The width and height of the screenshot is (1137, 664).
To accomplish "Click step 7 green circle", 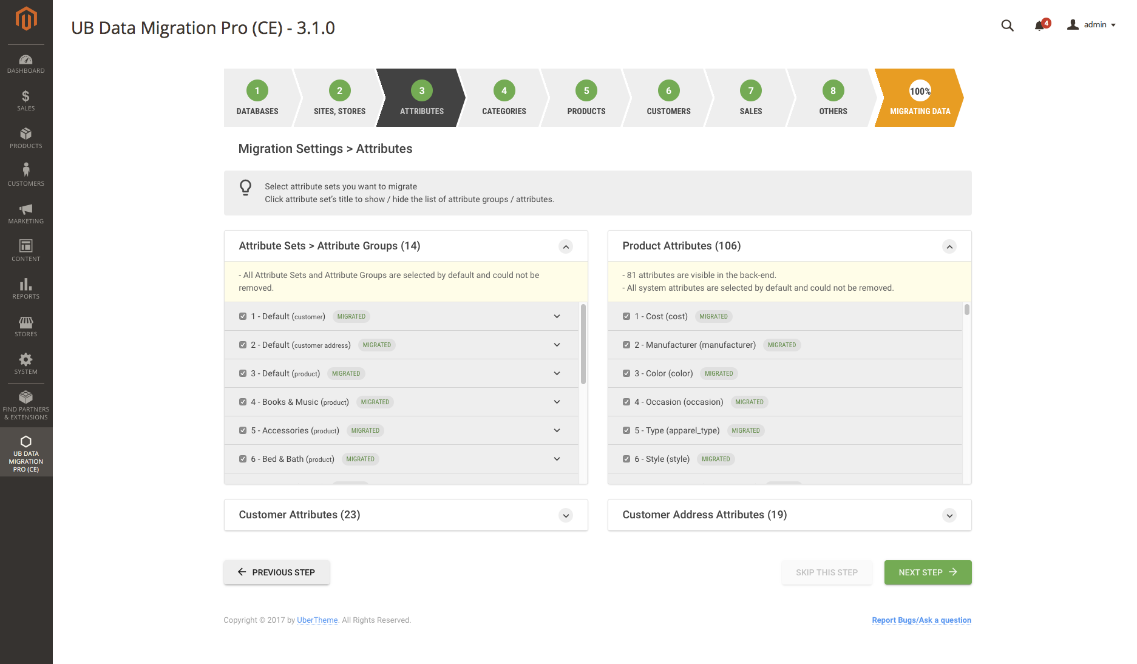I will 751,91.
